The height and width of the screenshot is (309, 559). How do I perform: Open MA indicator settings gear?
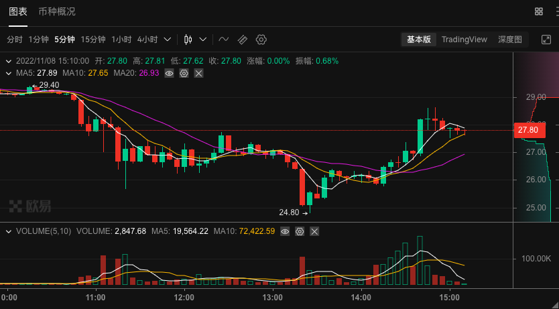(x=184, y=74)
